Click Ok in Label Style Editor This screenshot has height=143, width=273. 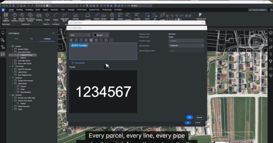point(188,123)
